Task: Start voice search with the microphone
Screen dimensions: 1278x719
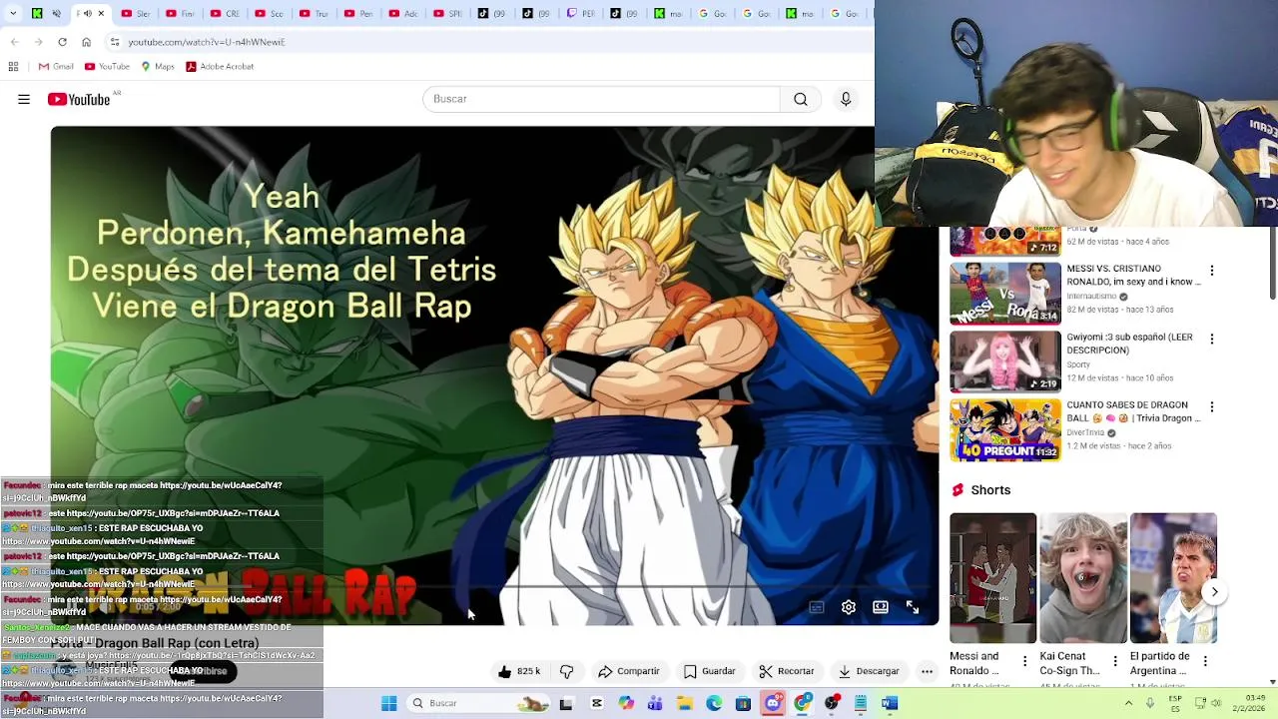Action: 846,99
